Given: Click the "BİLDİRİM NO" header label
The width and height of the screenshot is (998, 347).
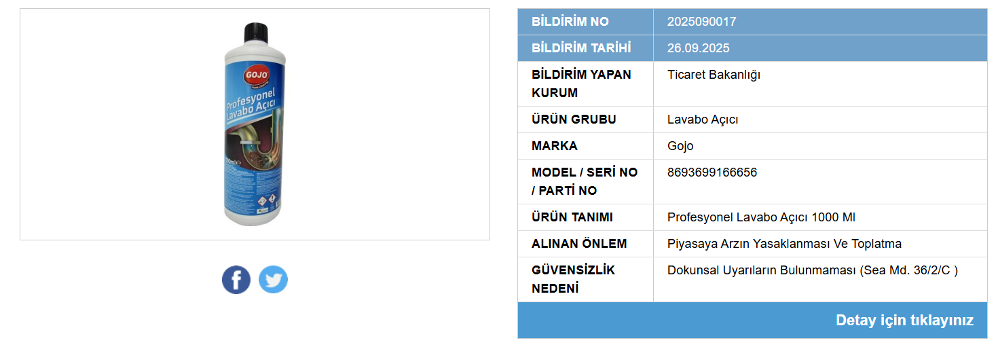Looking at the screenshot, I should tap(570, 22).
